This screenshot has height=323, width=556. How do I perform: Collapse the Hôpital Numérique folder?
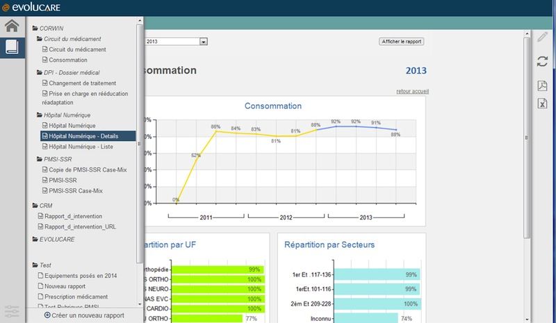pos(40,115)
